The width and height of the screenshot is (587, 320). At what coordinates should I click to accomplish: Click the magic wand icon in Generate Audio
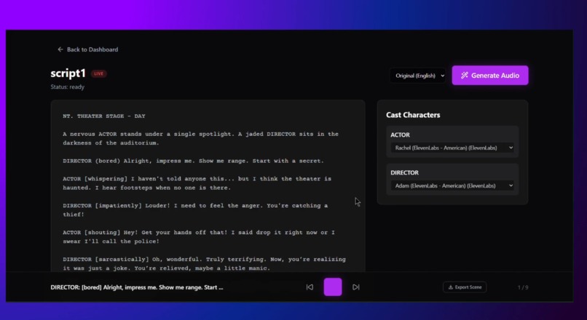coord(464,75)
